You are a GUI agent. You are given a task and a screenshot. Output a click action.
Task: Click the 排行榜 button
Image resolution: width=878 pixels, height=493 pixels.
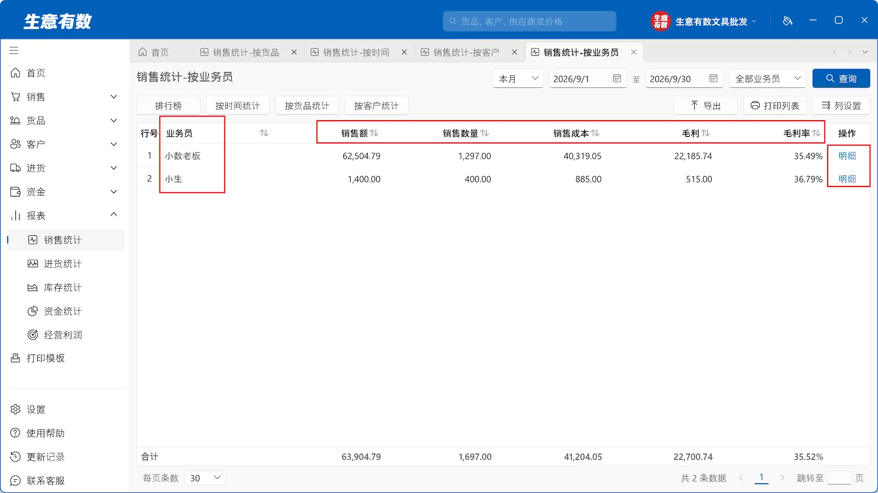pyautogui.click(x=168, y=106)
